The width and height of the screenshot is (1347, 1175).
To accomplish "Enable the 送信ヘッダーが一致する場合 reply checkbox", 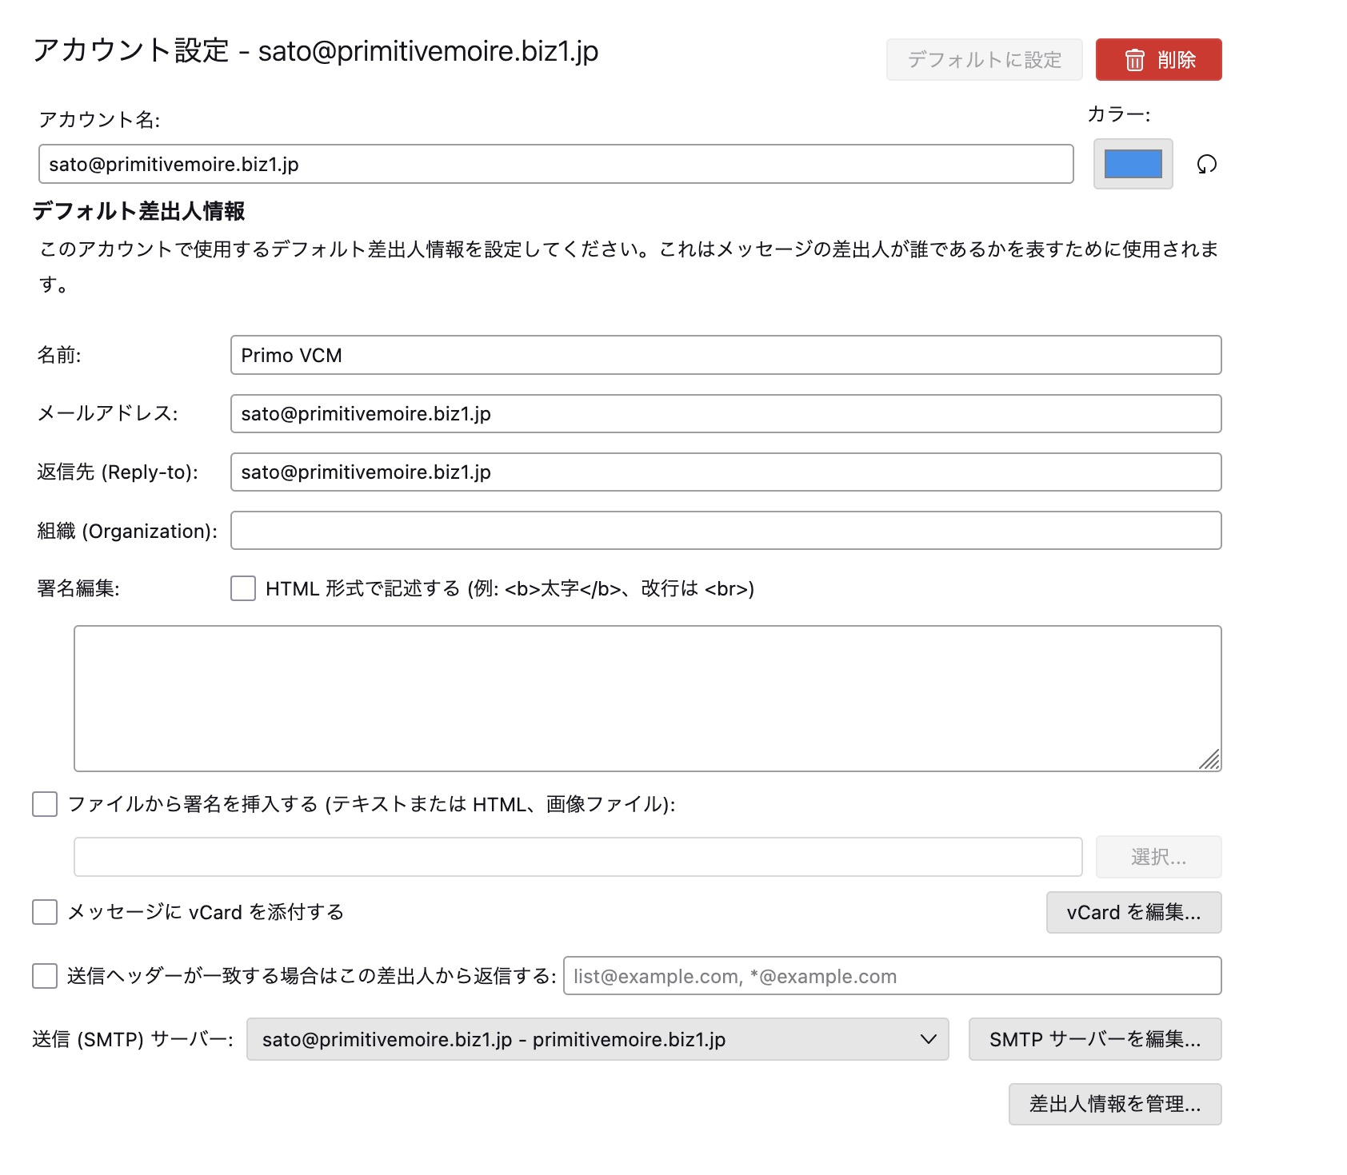I will point(45,976).
